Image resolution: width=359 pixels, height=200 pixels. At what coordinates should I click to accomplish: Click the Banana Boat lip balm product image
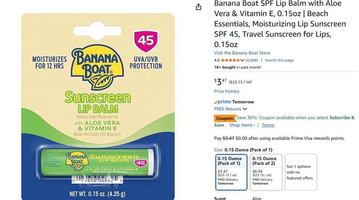[98, 106]
